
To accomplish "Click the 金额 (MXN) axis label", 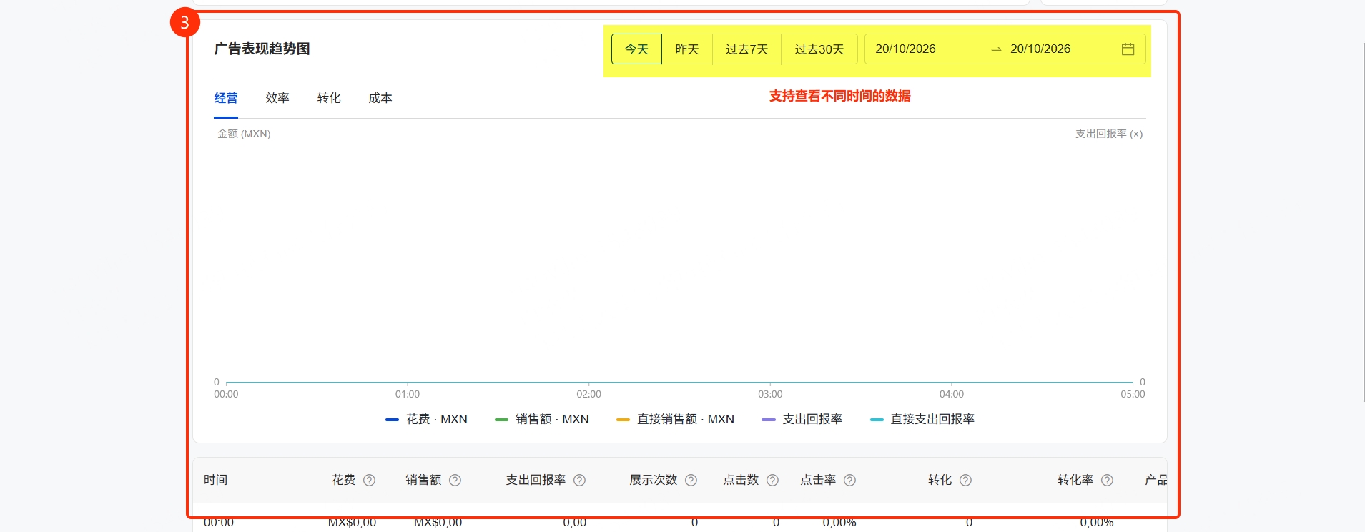I will tap(244, 134).
